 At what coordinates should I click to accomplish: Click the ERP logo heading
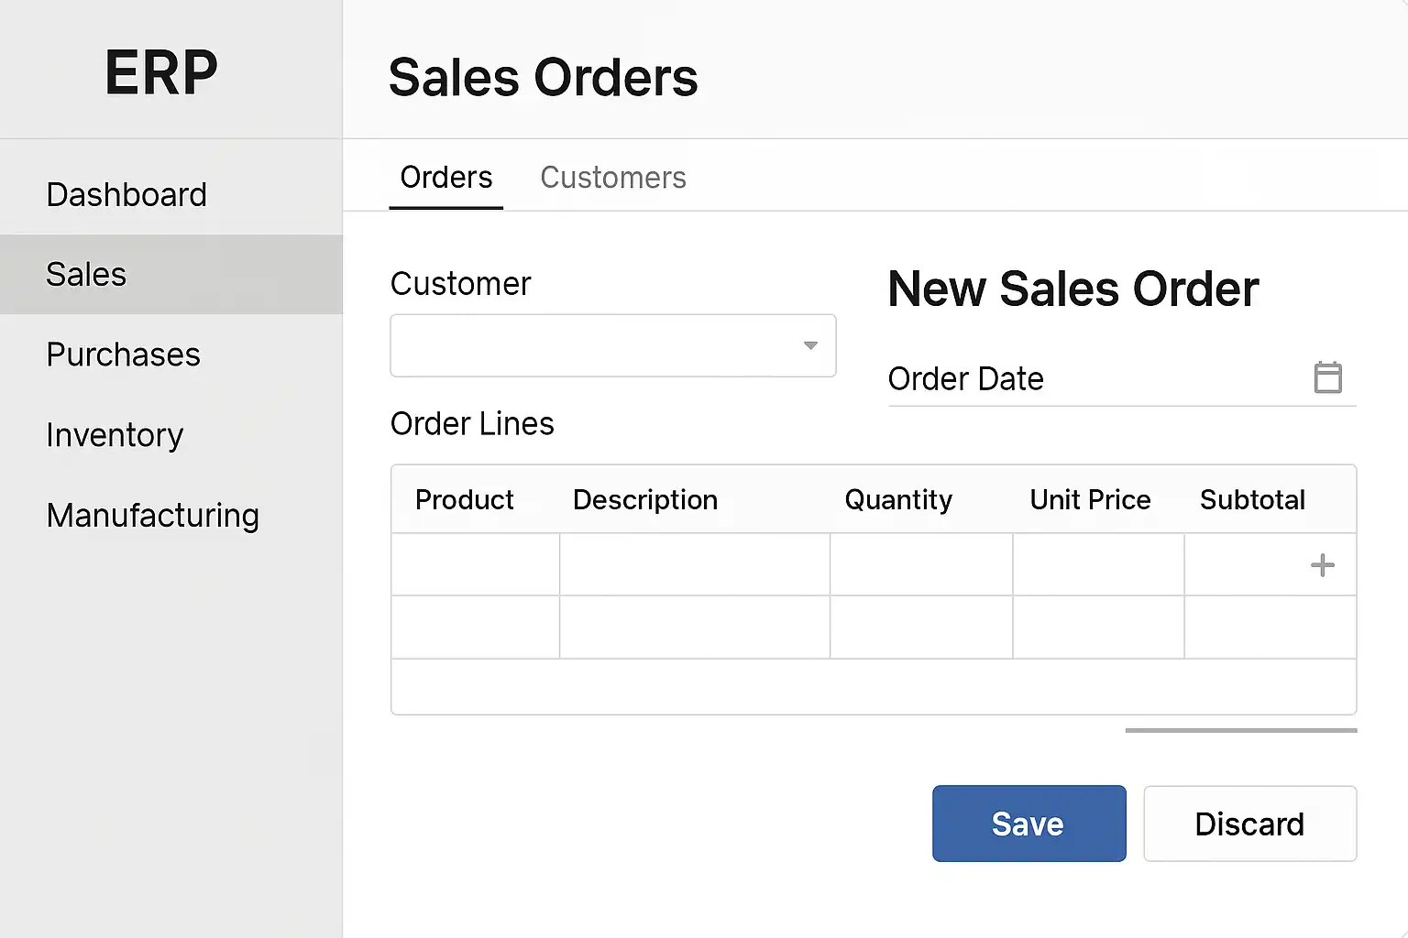coord(161,72)
